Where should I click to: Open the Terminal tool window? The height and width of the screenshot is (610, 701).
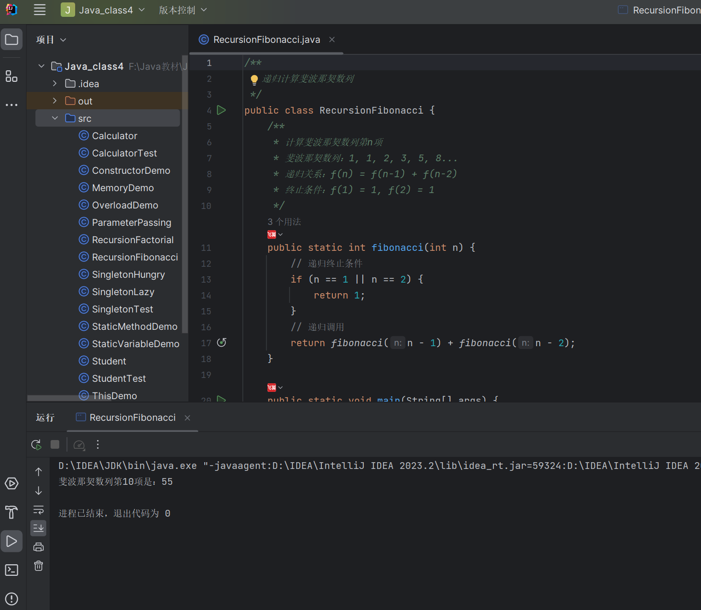pos(12,570)
